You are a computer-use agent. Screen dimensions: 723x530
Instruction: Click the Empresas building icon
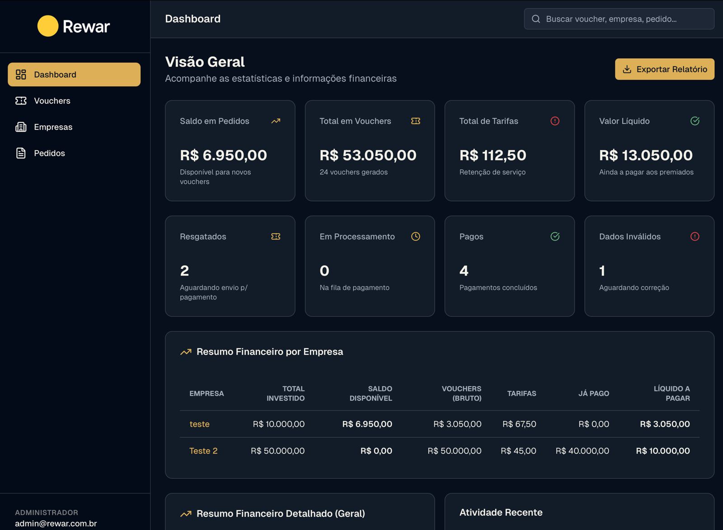click(x=21, y=127)
